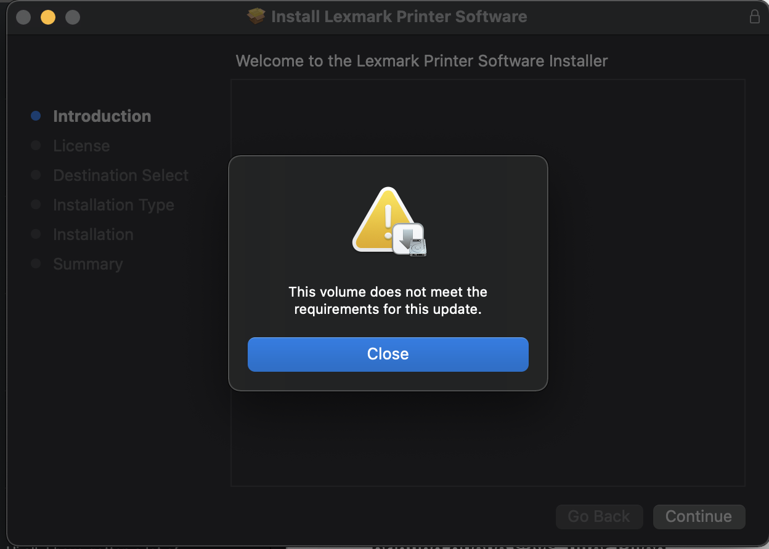Click the volume requirements warning message text
769x549 pixels.
(388, 300)
